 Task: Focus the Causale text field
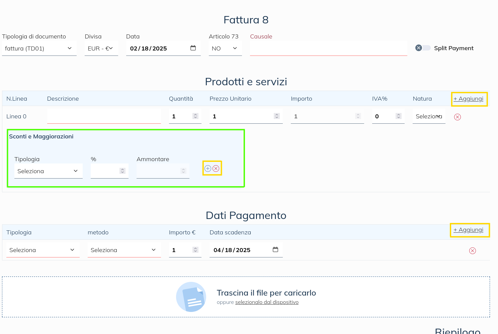tap(328, 48)
